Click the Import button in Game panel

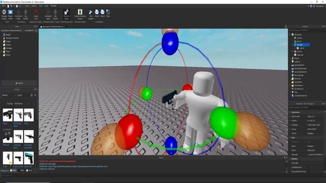pyautogui.click(x=19, y=83)
